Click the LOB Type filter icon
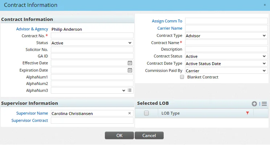270x145 pixels. tap(247, 113)
